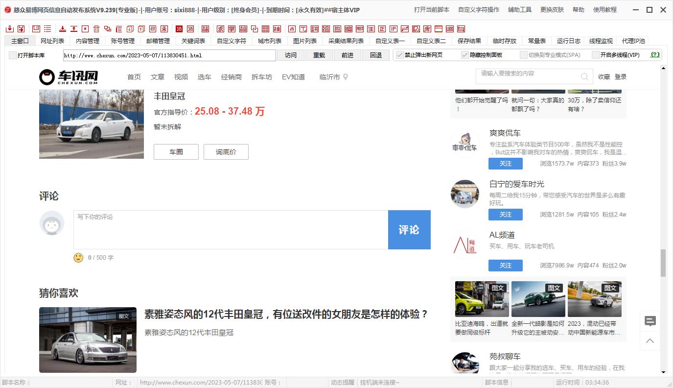
Task: Click the 檢 toolbar icon
Action: pos(243,29)
